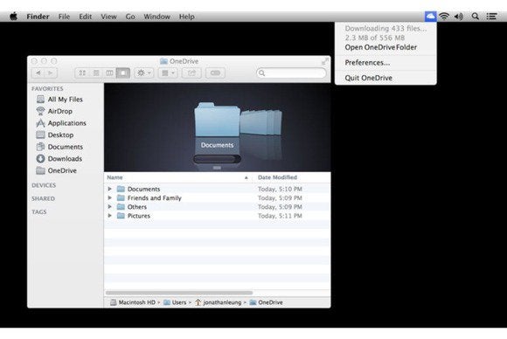Switch to column view
This screenshot has width=507, height=339.
coord(109,73)
